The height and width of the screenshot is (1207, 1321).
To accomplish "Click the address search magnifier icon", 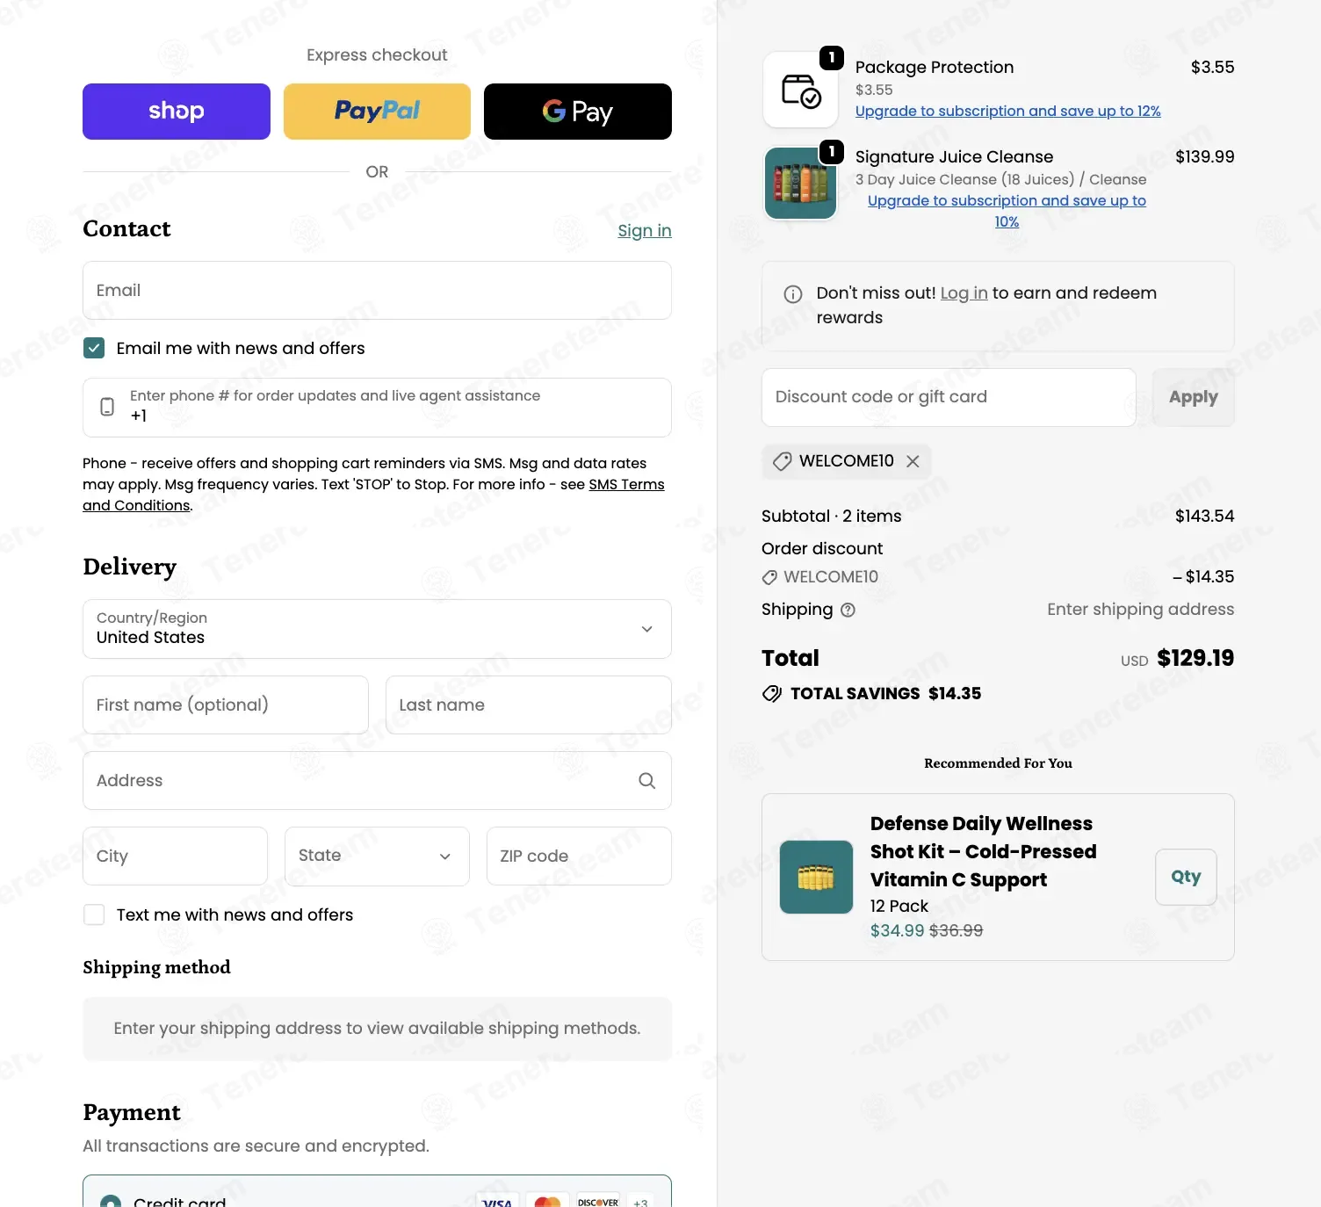I will click(646, 780).
